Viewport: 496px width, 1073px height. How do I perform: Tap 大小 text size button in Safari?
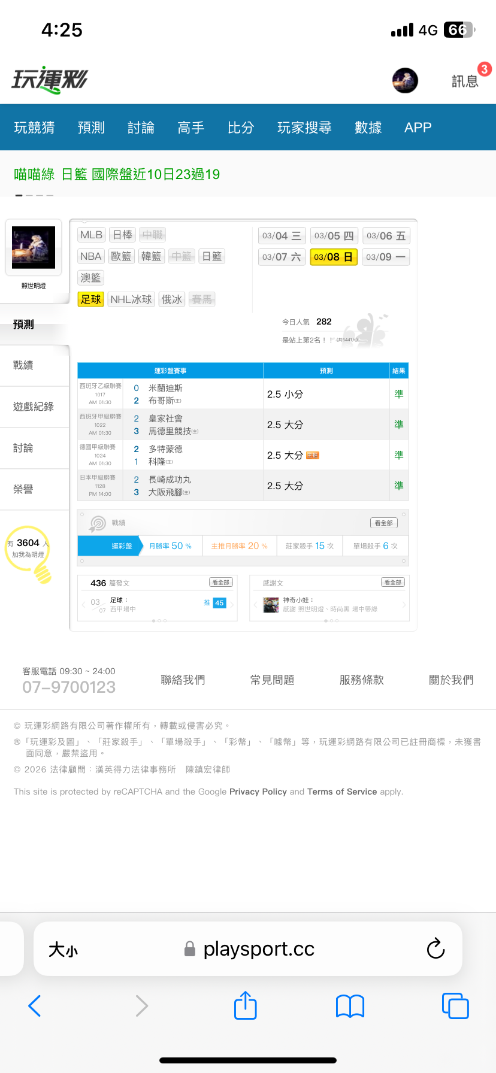coord(63,950)
